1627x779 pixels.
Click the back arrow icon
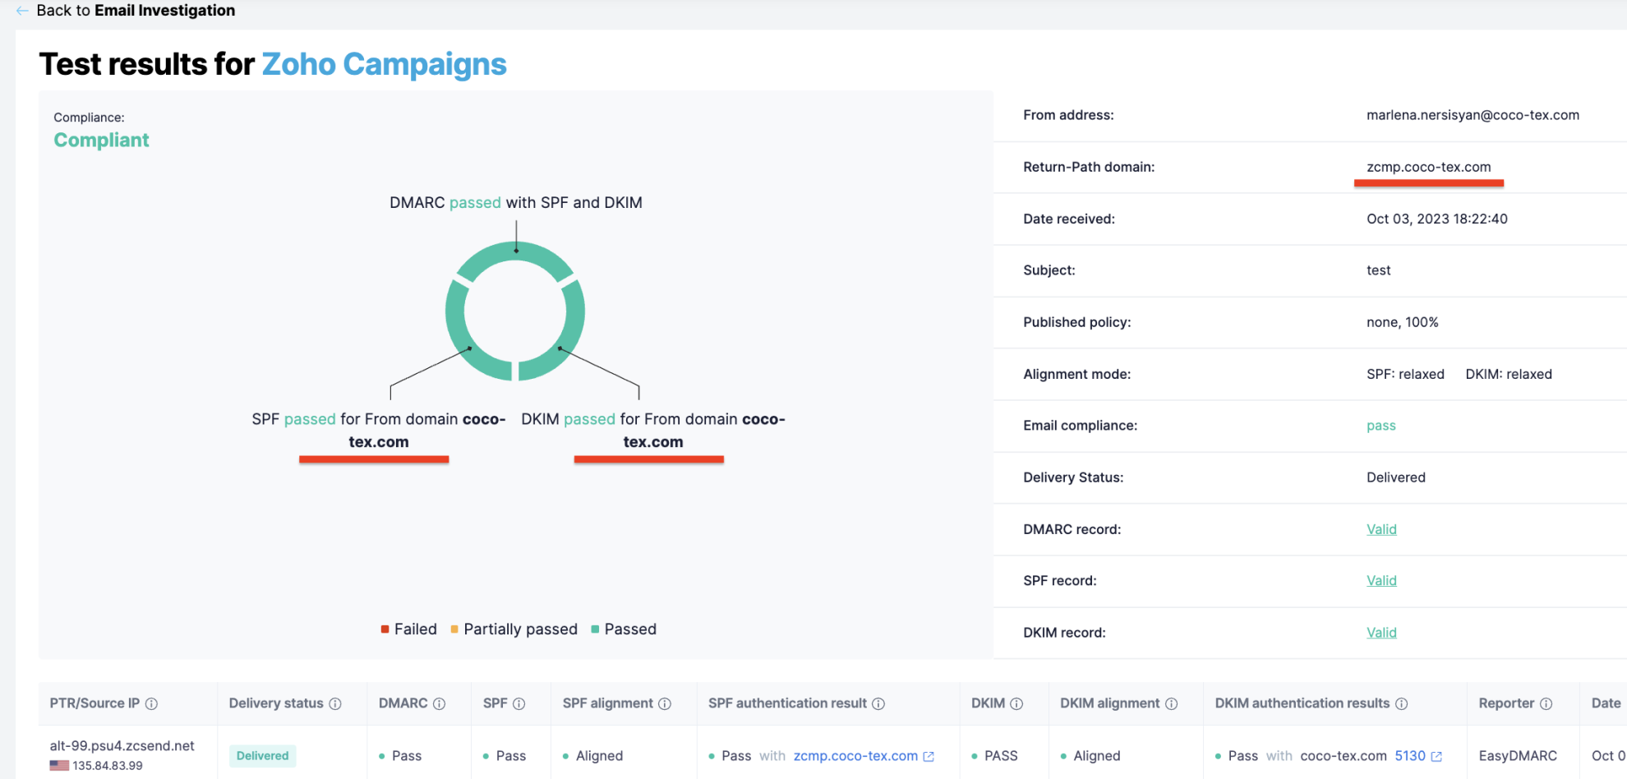[x=22, y=11]
